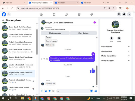Open the notifications bell in Facebook header
Viewport: 135px width, 101px height.
point(124,14)
